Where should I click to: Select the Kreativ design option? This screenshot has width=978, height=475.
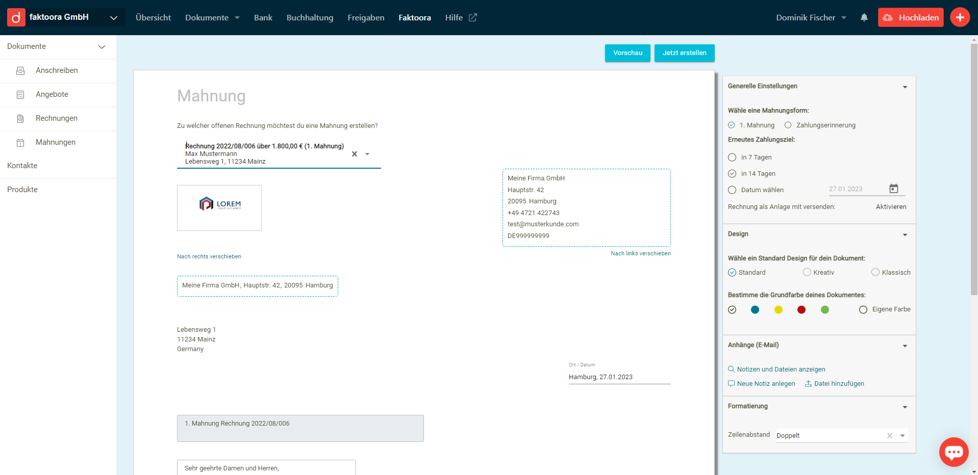[x=807, y=272]
